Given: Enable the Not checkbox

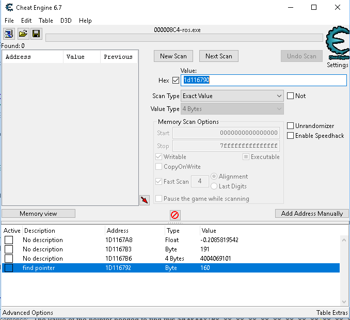Looking at the screenshot, I should [290, 96].
